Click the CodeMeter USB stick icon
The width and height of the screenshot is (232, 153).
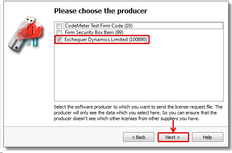tap(25, 34)
